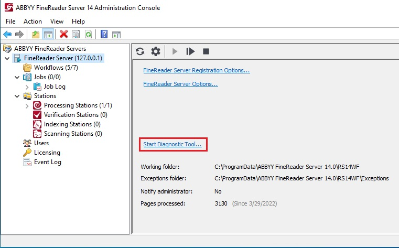Click the Up one level folder icon
Screen dimensions: 399x248
(36, 34)
